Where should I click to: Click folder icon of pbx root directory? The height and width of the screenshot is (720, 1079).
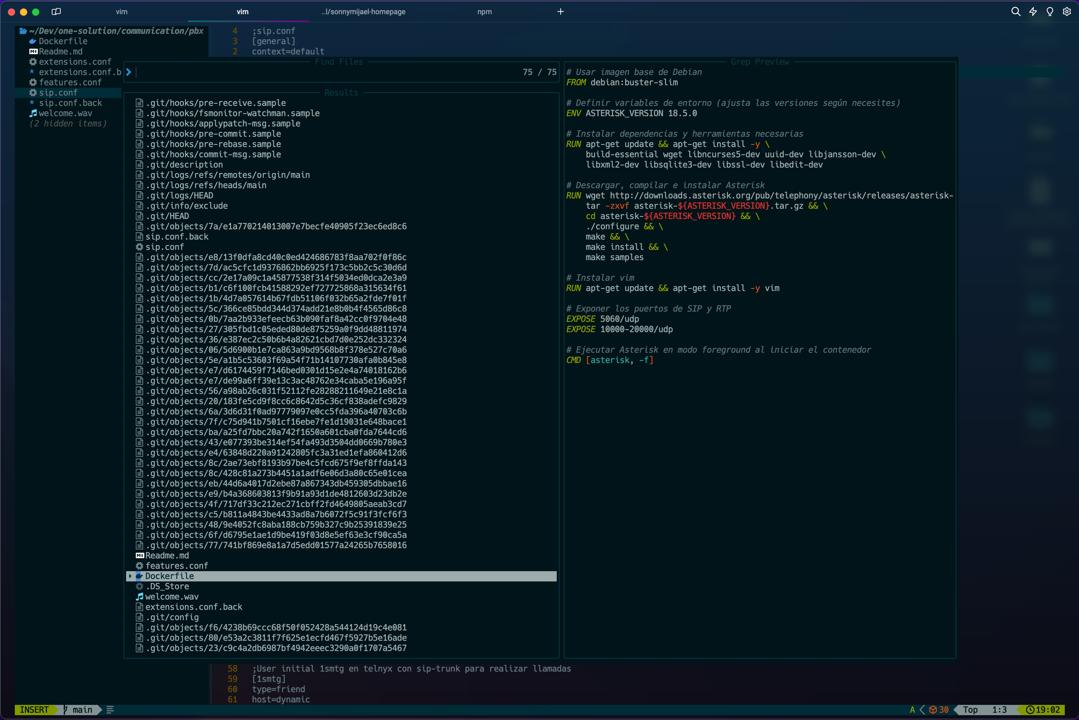coord(23,31)
